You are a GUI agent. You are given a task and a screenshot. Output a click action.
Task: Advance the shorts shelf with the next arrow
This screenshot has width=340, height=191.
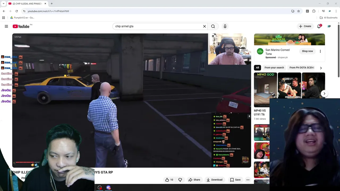324,94
